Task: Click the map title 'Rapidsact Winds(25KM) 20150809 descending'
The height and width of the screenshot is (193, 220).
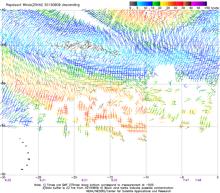Action: 43,5
